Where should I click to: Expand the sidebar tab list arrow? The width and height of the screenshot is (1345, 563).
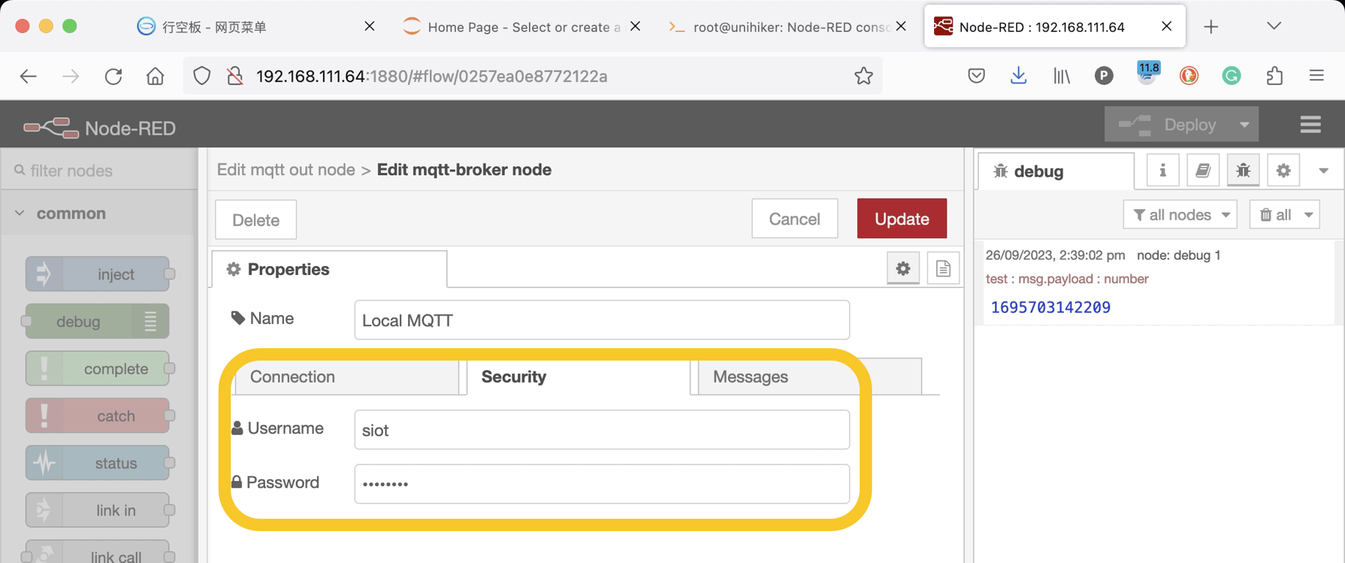[1323, 171]
